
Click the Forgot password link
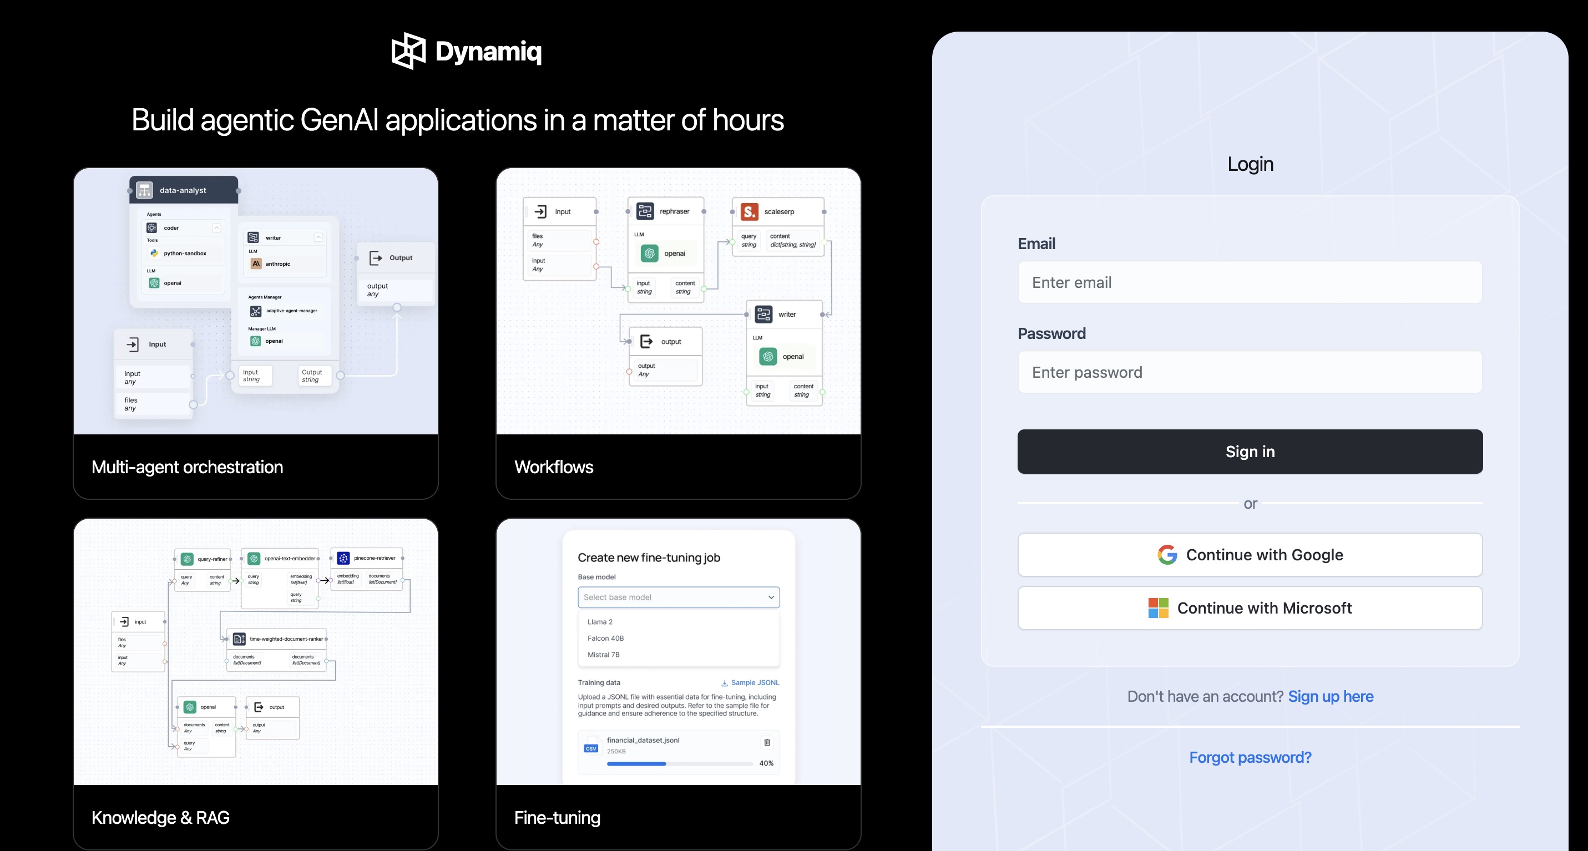1250,757
